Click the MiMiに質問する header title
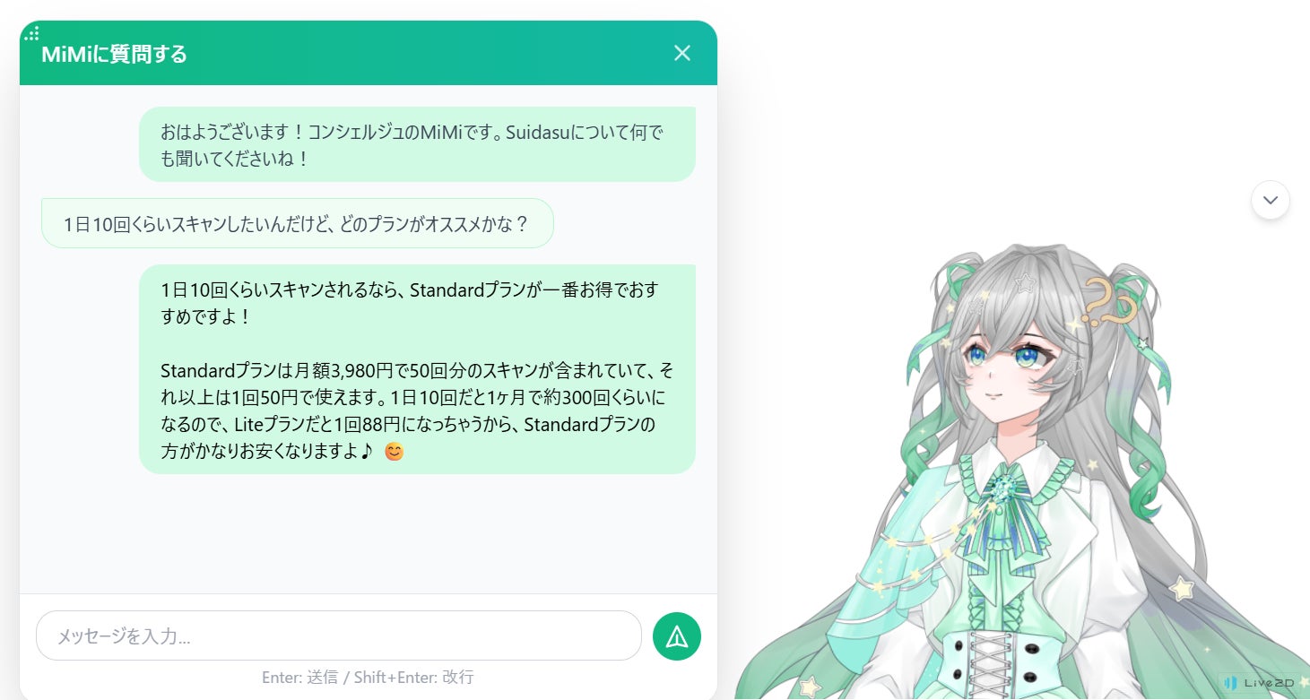The width and height of the screenshot is (1310, 700). point(114,54)
